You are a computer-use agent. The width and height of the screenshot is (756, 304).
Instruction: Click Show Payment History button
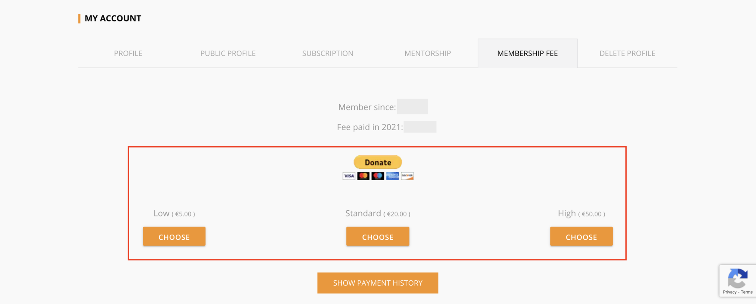tap(378, 283)
